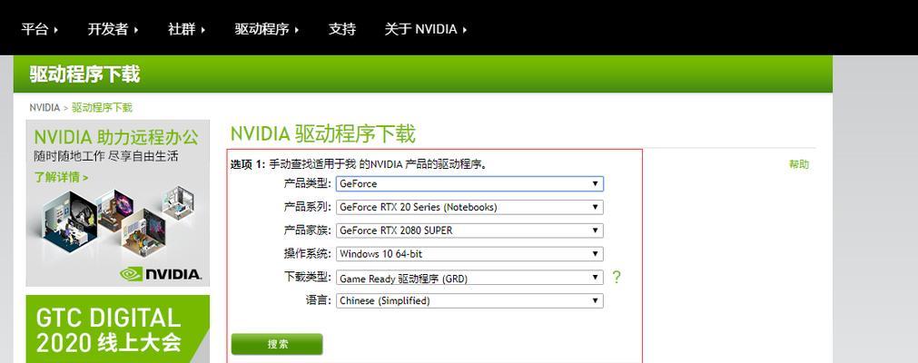Click the NVIDIA 驱动程序下载 page heading
The height and width of the screenshot is (363, 918).
click(x=322, y=134)
